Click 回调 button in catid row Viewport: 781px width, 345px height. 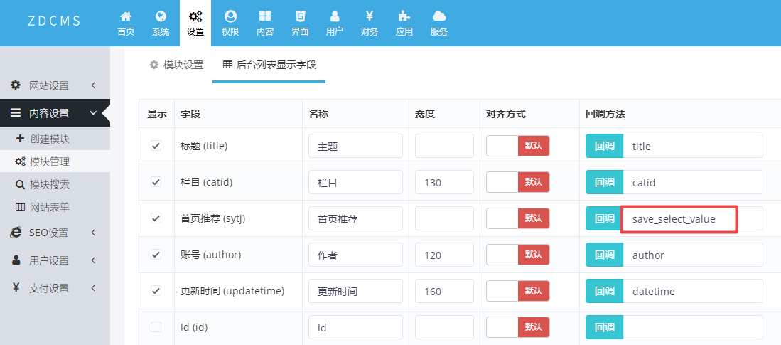pyautogui.click(x=605, y=183)
